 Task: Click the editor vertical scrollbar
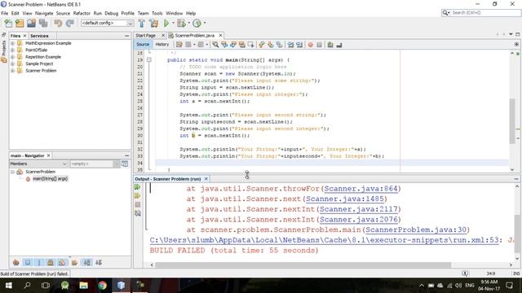[512, 121]
